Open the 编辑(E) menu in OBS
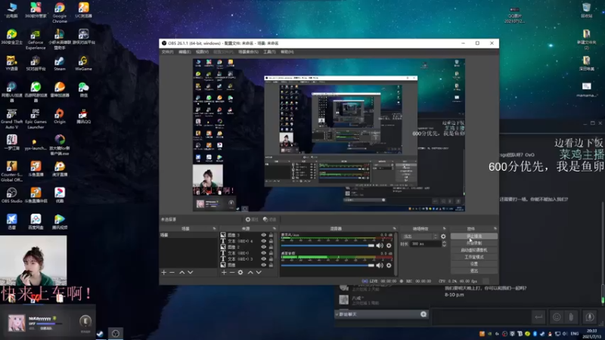The width and height of the screenshot is (605, 340). point(185,51)
